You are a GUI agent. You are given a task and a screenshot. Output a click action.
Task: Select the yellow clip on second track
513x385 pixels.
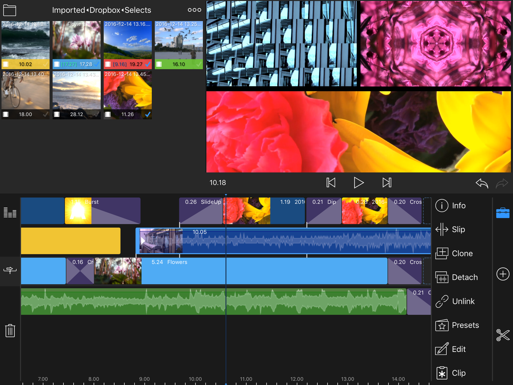coord(71,241)
